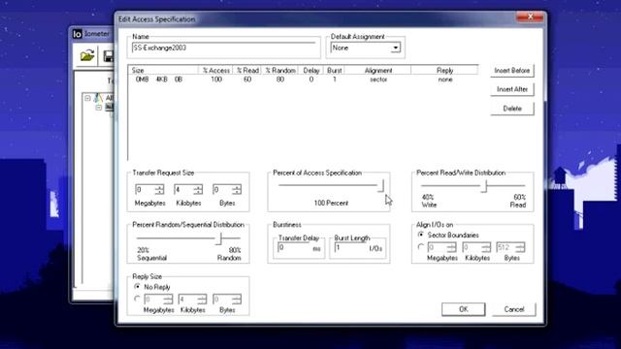Adjust Reply Size Bytes spinner
This screenshot has height=349, width=621.
(x=237, y=300)
